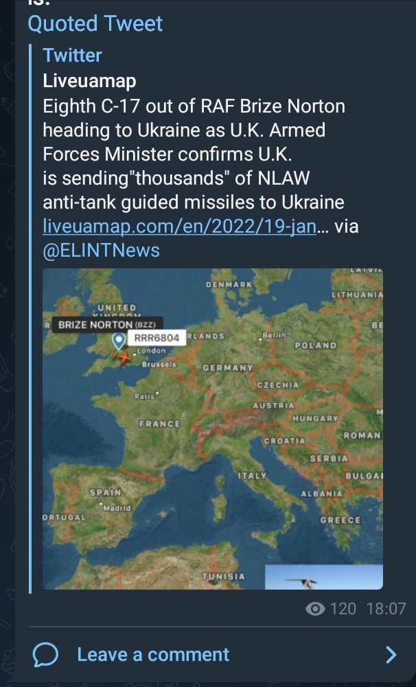This screenshot has width=416, height=687.
Task: Open the Twitter source link
Action: 72,56
